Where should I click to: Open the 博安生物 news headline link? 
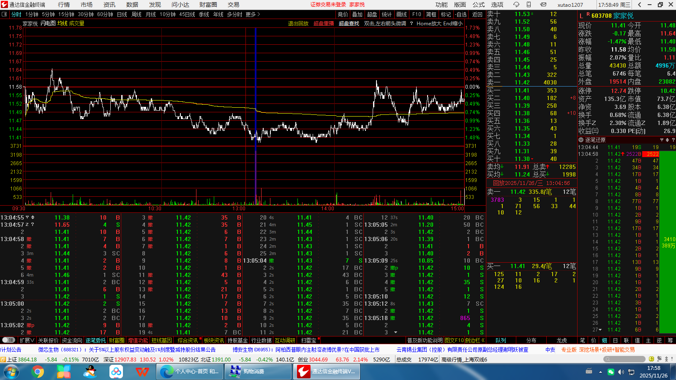pos(306,350)
